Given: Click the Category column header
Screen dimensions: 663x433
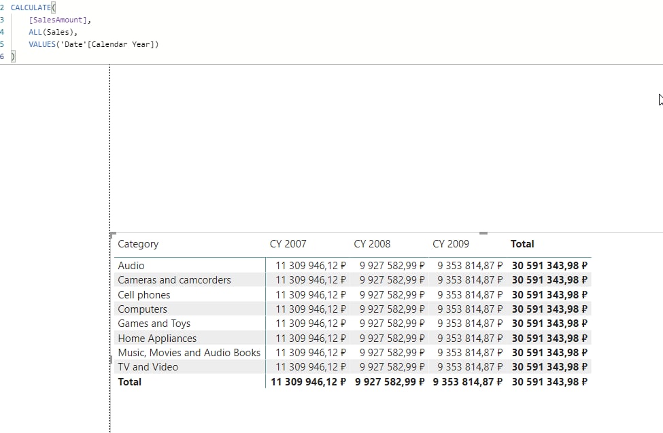Looking at the screenshot, I should pos(138,244).
